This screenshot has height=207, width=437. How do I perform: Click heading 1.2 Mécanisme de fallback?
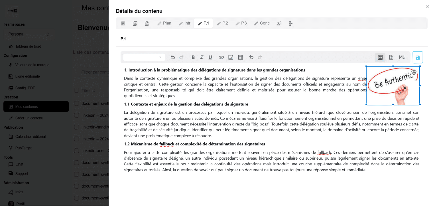coord(195,144)
